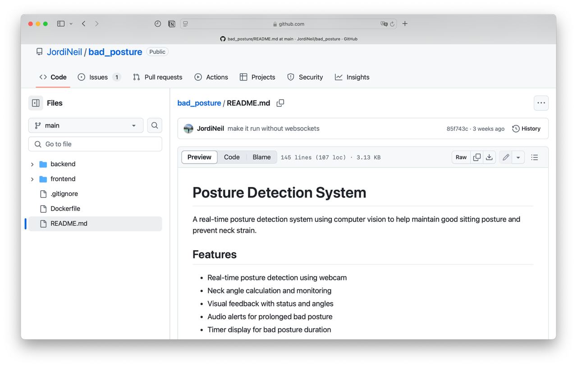Download the raw README file
This screenshot has width=577, height=367.
click(489, 157)
